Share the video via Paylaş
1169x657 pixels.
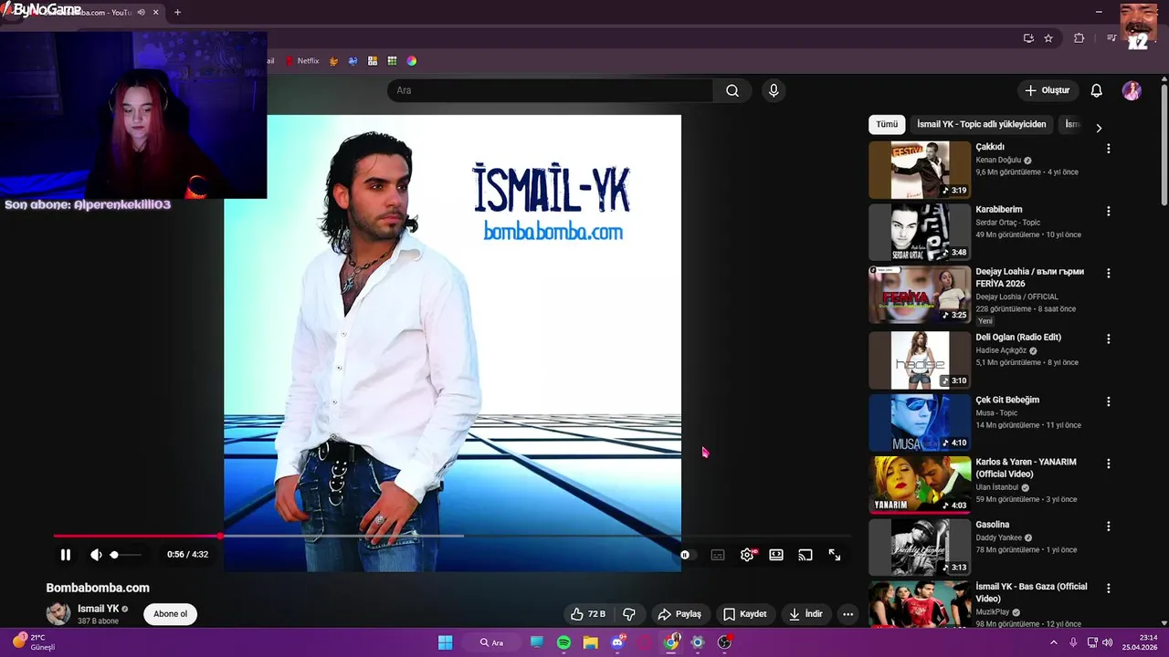tap(679, 614)
